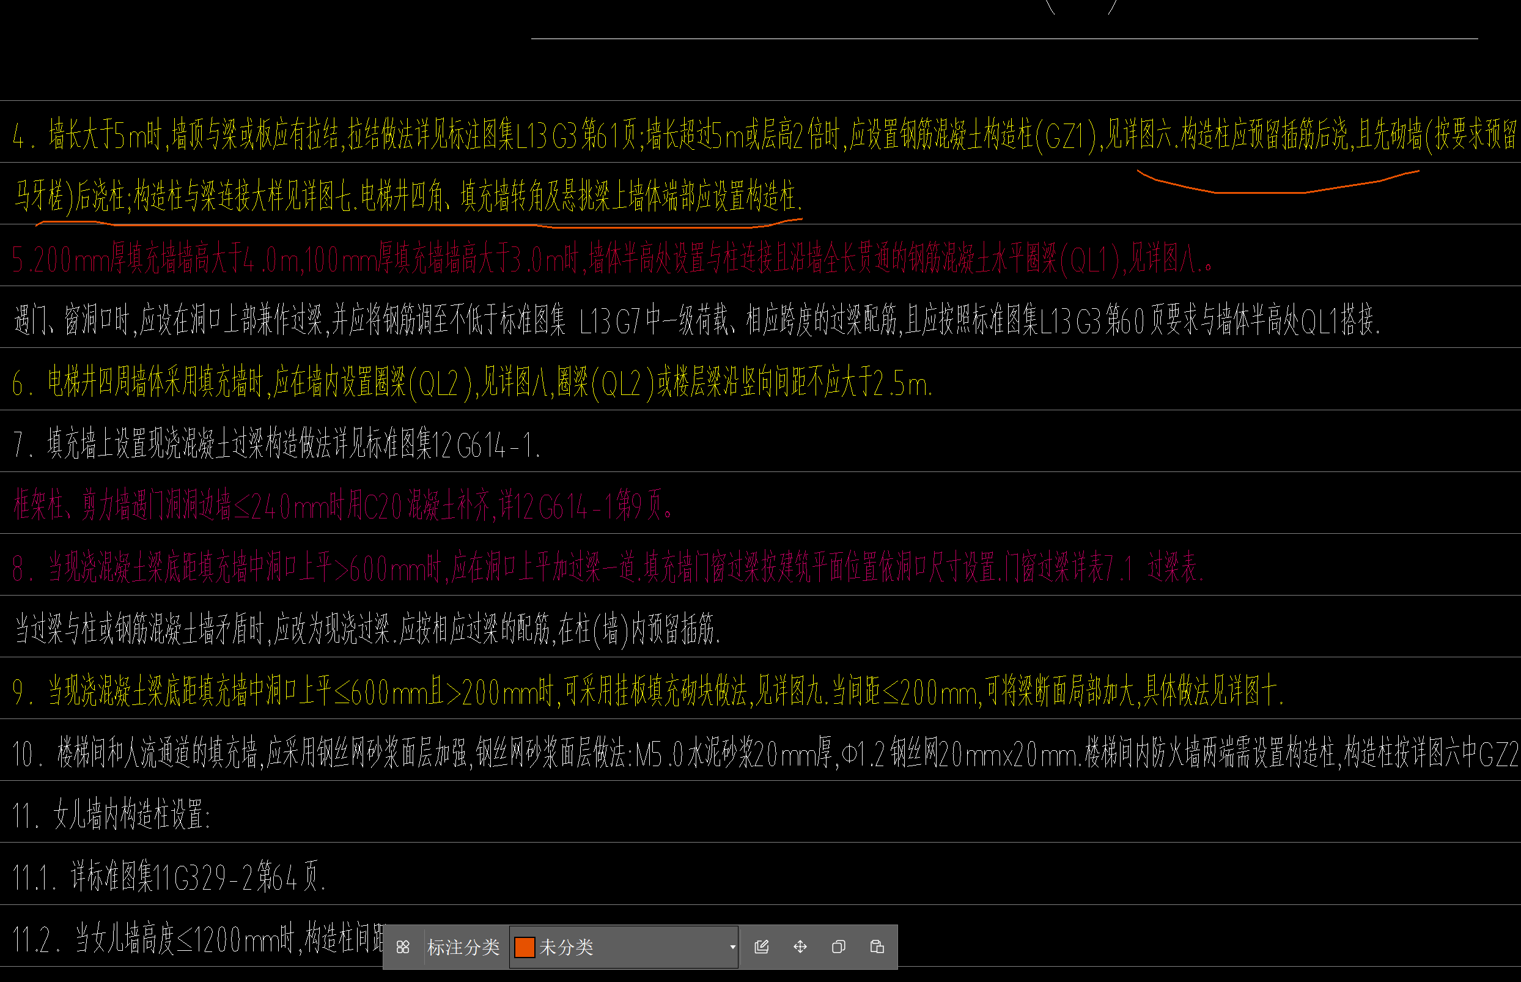Image resolution: width=1521 pixels, height=982 pixels.
Task: Click the yellow line starting '4. 墙长大于5m时'
Action: click(x=764, y=135)
